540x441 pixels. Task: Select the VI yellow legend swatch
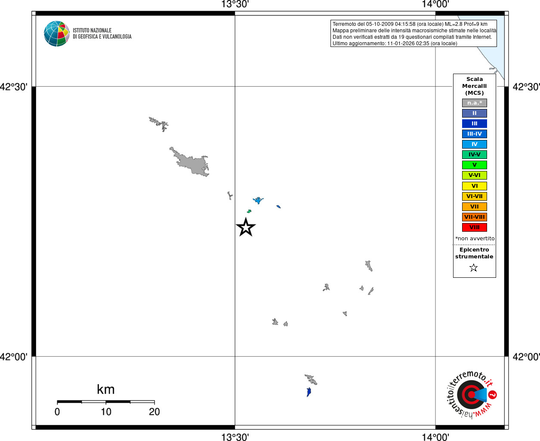point(475,186)
